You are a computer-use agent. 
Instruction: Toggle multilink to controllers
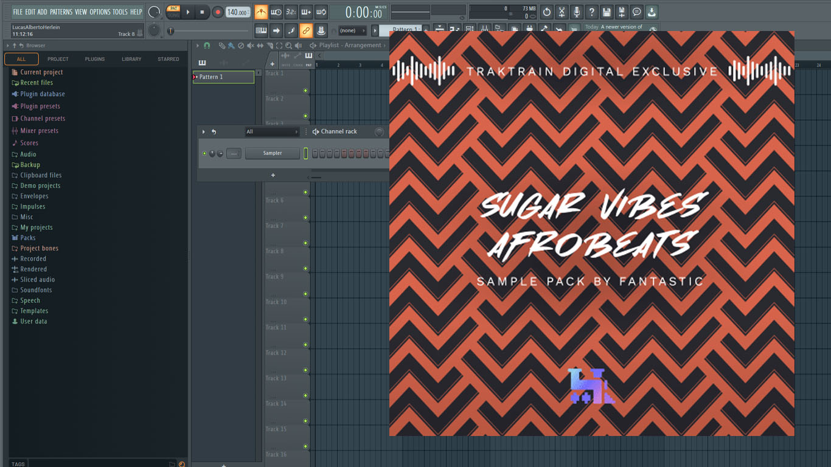point(306,30)
